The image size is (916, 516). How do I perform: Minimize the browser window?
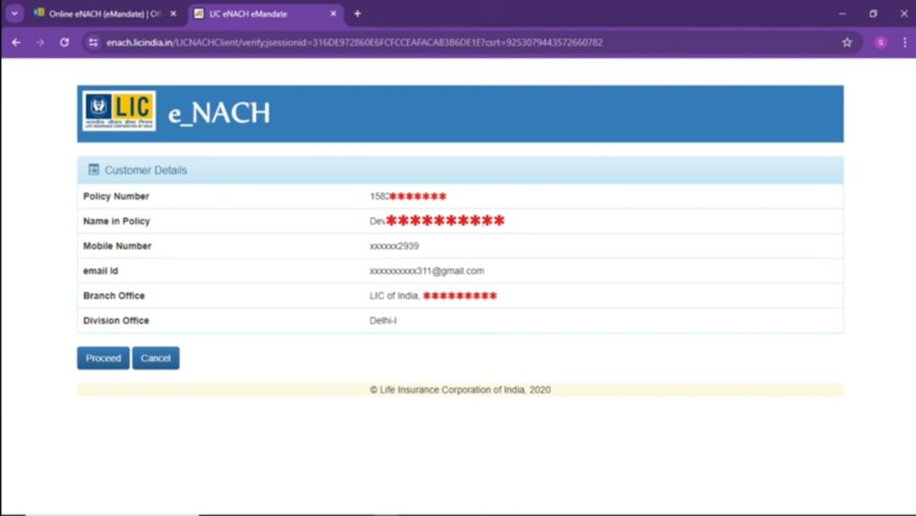tap(842, 13)
